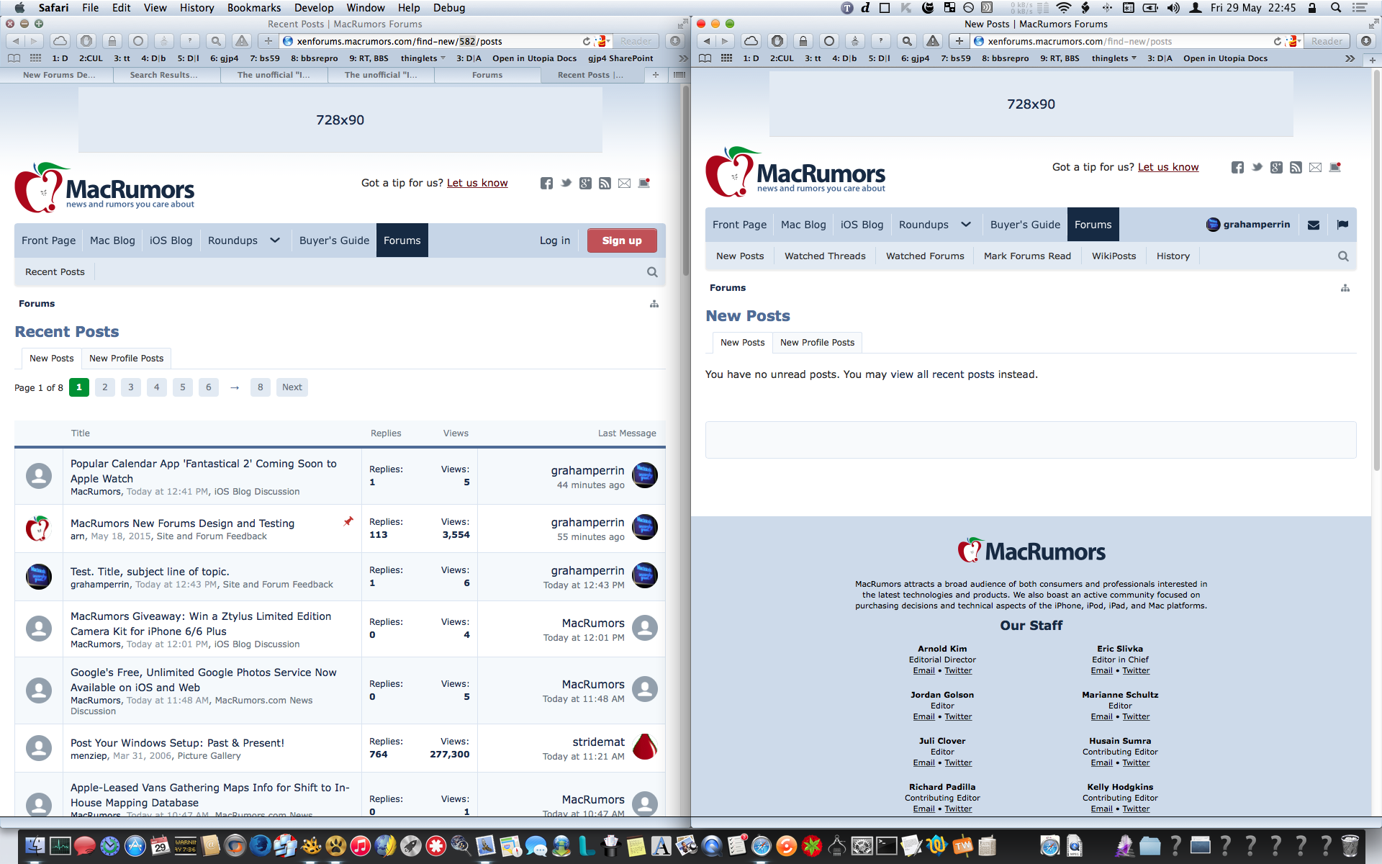1382x864 pixels.
Task: Open Arnold Kim's Twitter link
Action: click(958, 671)
